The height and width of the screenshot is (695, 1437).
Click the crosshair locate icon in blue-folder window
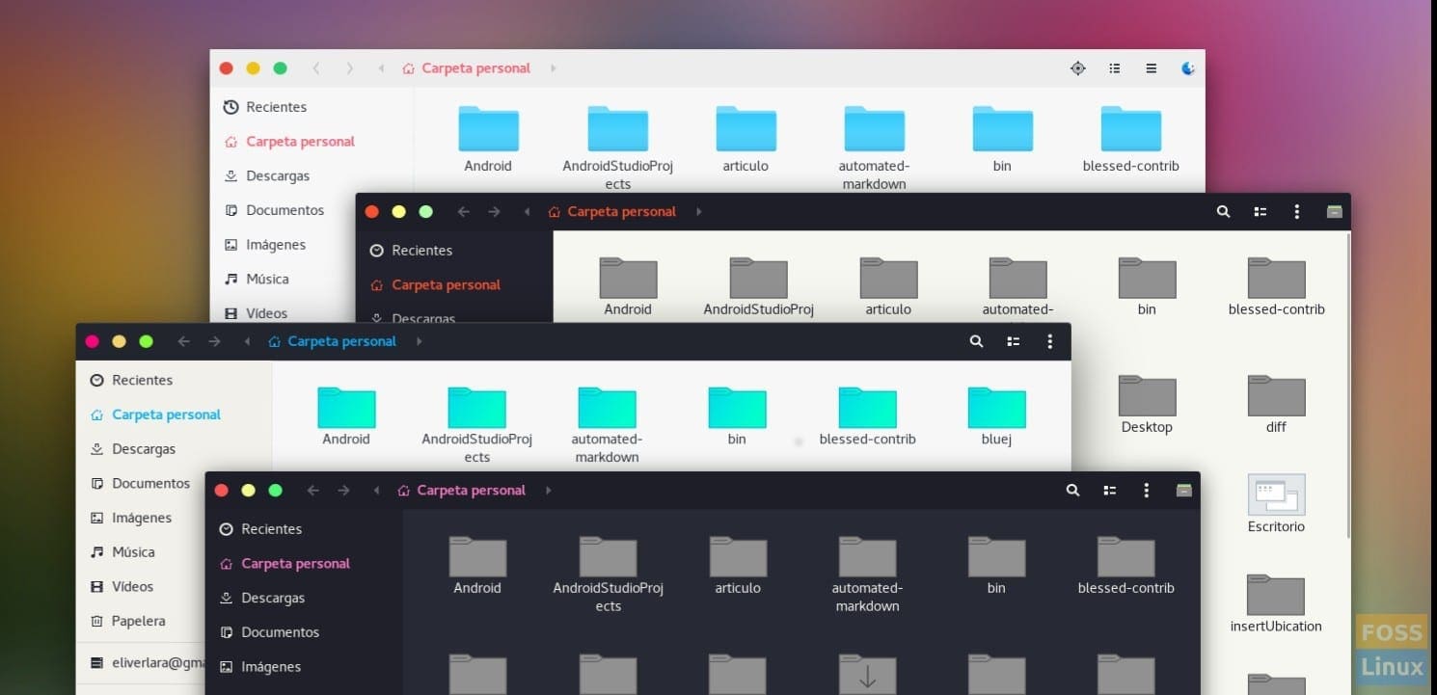(1078, 68)
